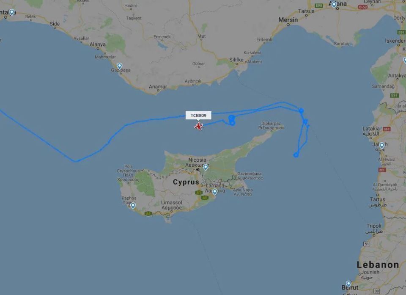
Task: Open the Gazipaşa airport pin marker
Action: pos(119,66)
